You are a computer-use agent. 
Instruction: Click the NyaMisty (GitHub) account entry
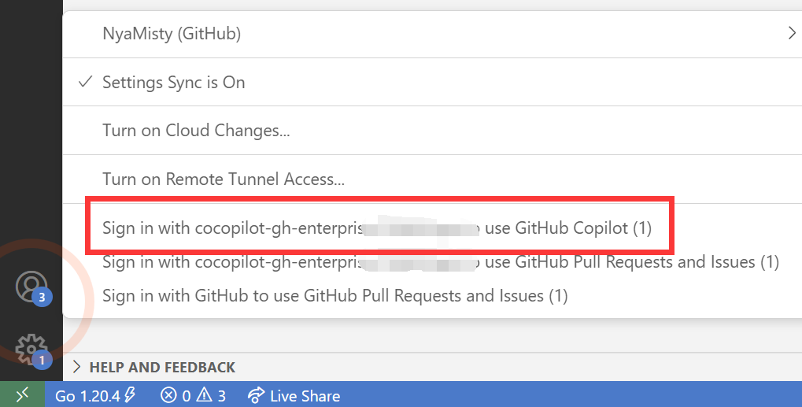(x=172, y=34)
